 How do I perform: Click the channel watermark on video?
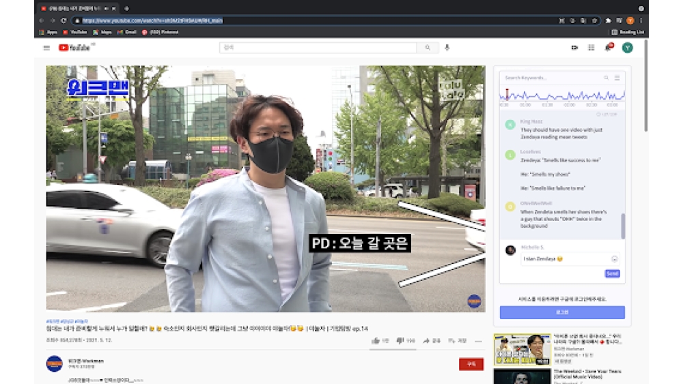tap(474, 301)
